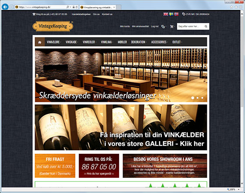Select the third slider dot indicator

point(202,98)
